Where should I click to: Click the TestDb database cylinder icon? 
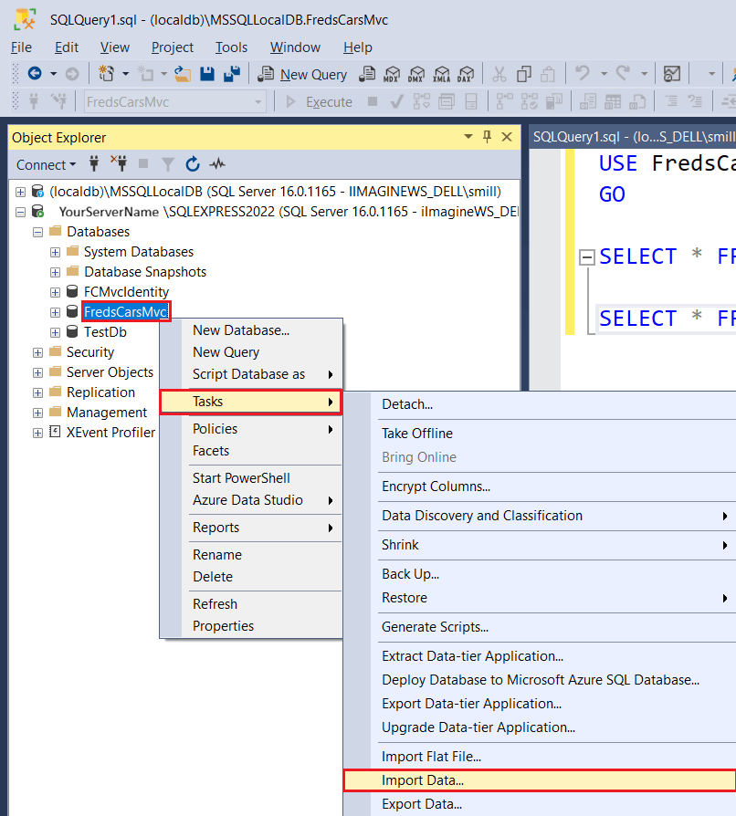72,331
